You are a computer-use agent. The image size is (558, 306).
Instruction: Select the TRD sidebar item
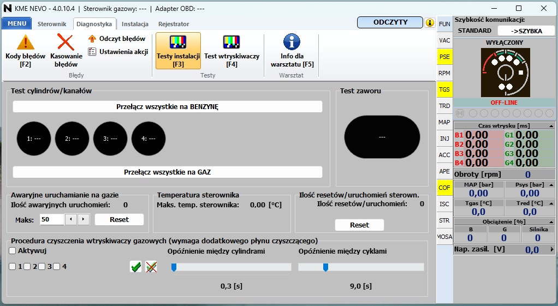coord(444,106)
